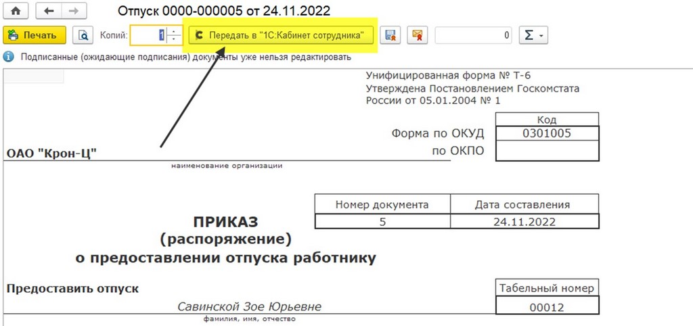Click the Предоставить отпуск text

coord(72,289)
